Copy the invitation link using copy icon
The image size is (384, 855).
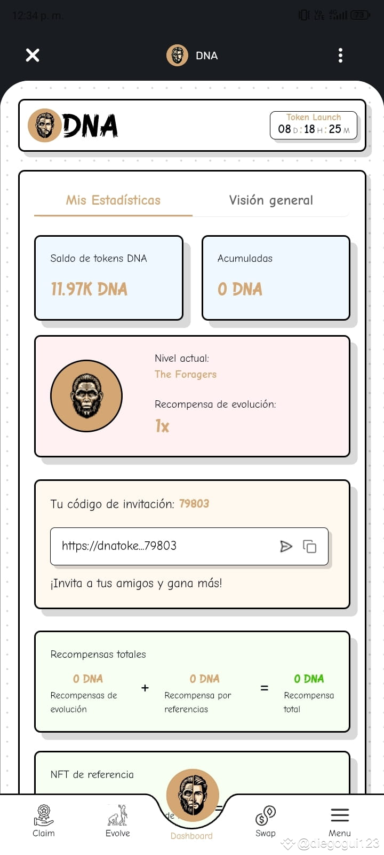pos(310,546)
